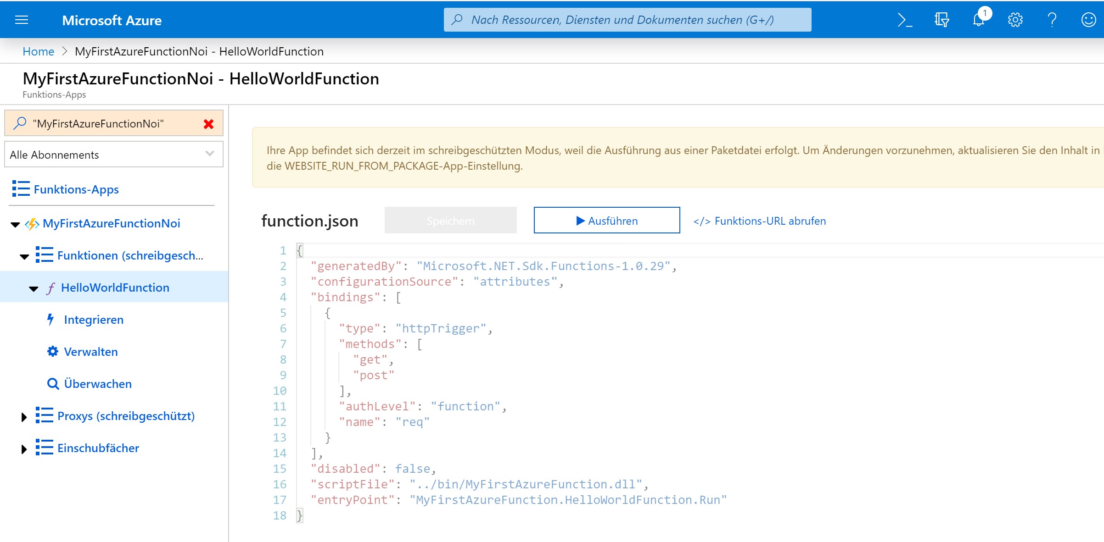Screen dimensions: 1104x542
Task: Click the help question mark icon
Action: [x=1052, y=20]
